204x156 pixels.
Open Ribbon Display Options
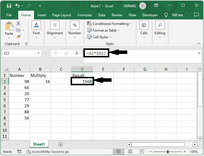[x=156, y=5]
